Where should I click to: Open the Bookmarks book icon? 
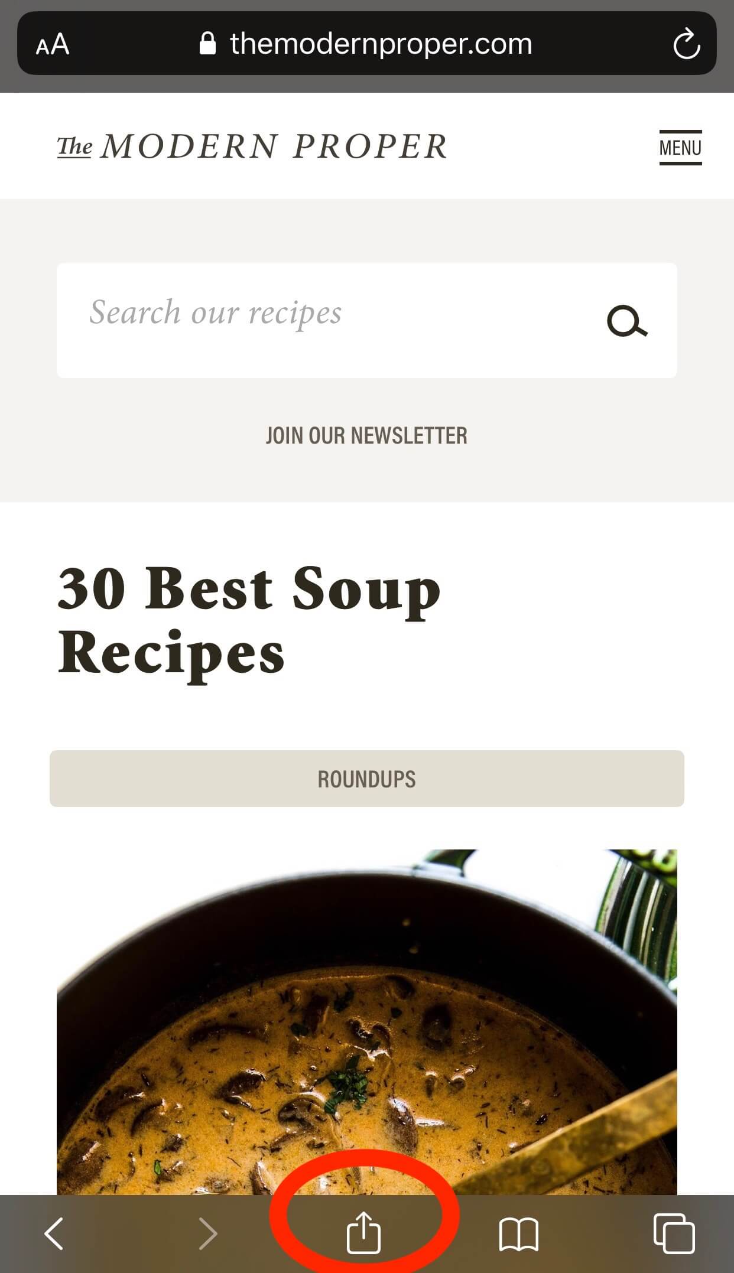[x=519, y=1234]
